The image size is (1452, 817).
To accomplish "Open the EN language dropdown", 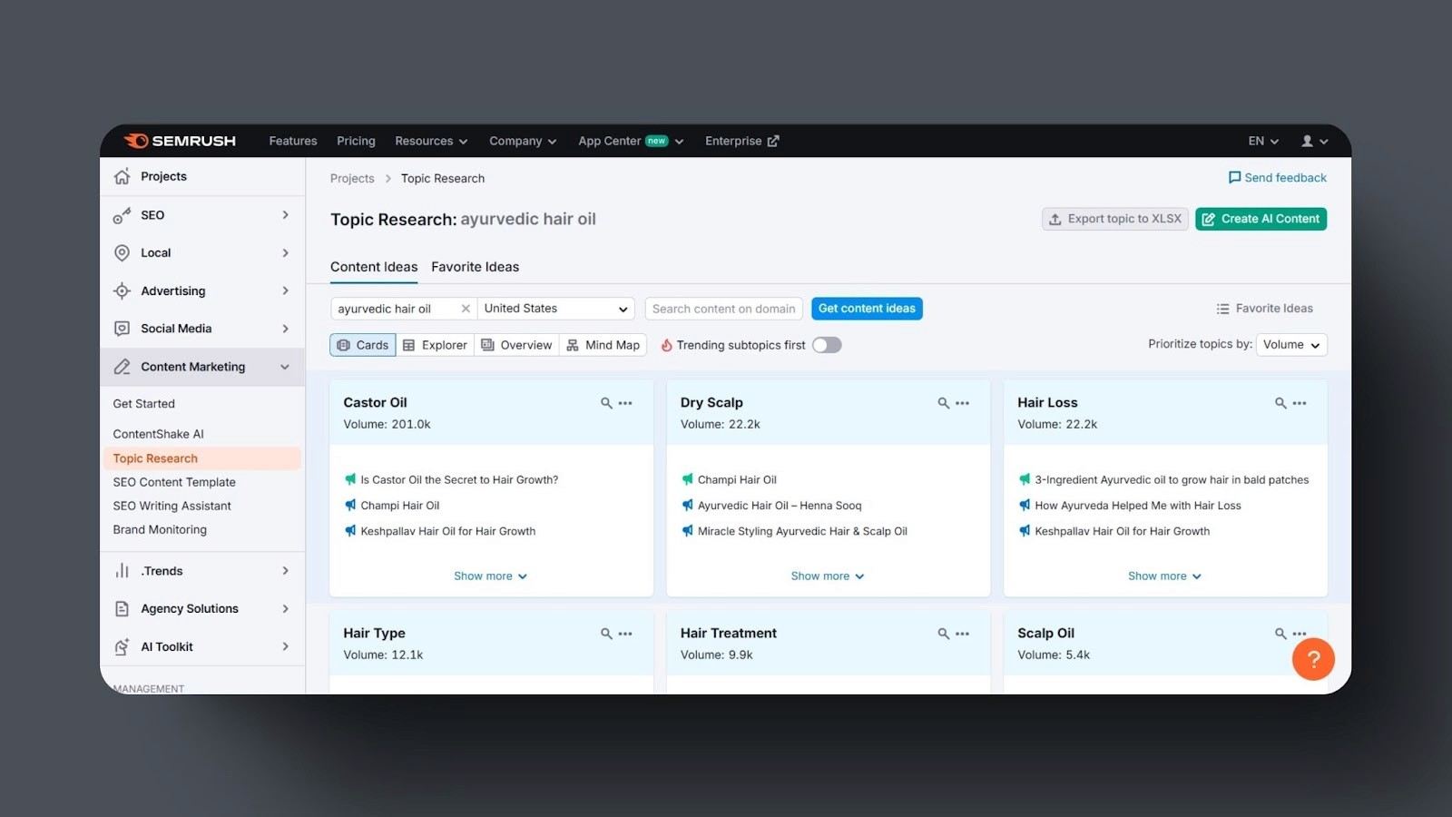I will tap(1263, 141).
